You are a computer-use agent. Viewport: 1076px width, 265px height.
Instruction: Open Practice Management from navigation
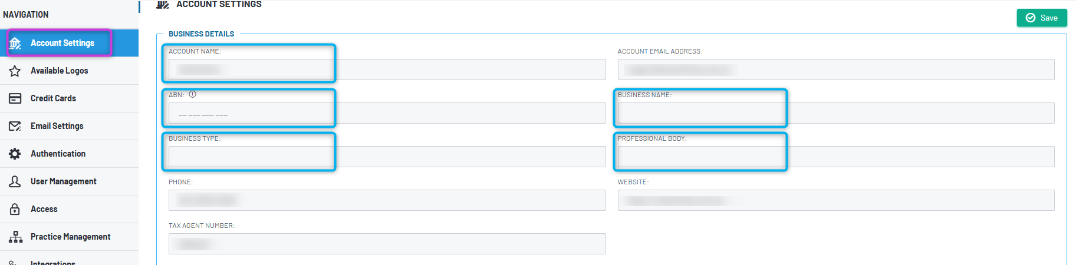pos(69,237)
